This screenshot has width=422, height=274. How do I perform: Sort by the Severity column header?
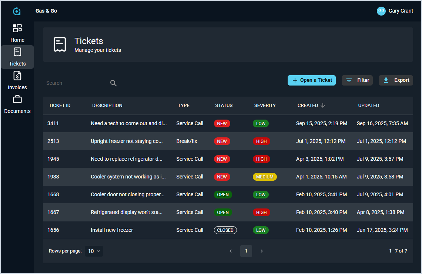click(x=265, y=106)
